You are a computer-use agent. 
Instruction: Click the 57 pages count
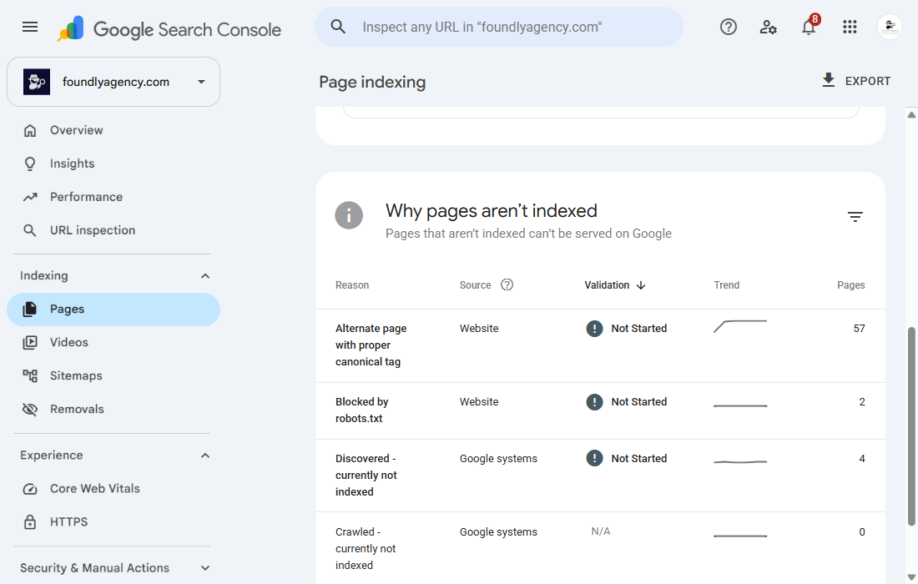(x=859, y=329)
